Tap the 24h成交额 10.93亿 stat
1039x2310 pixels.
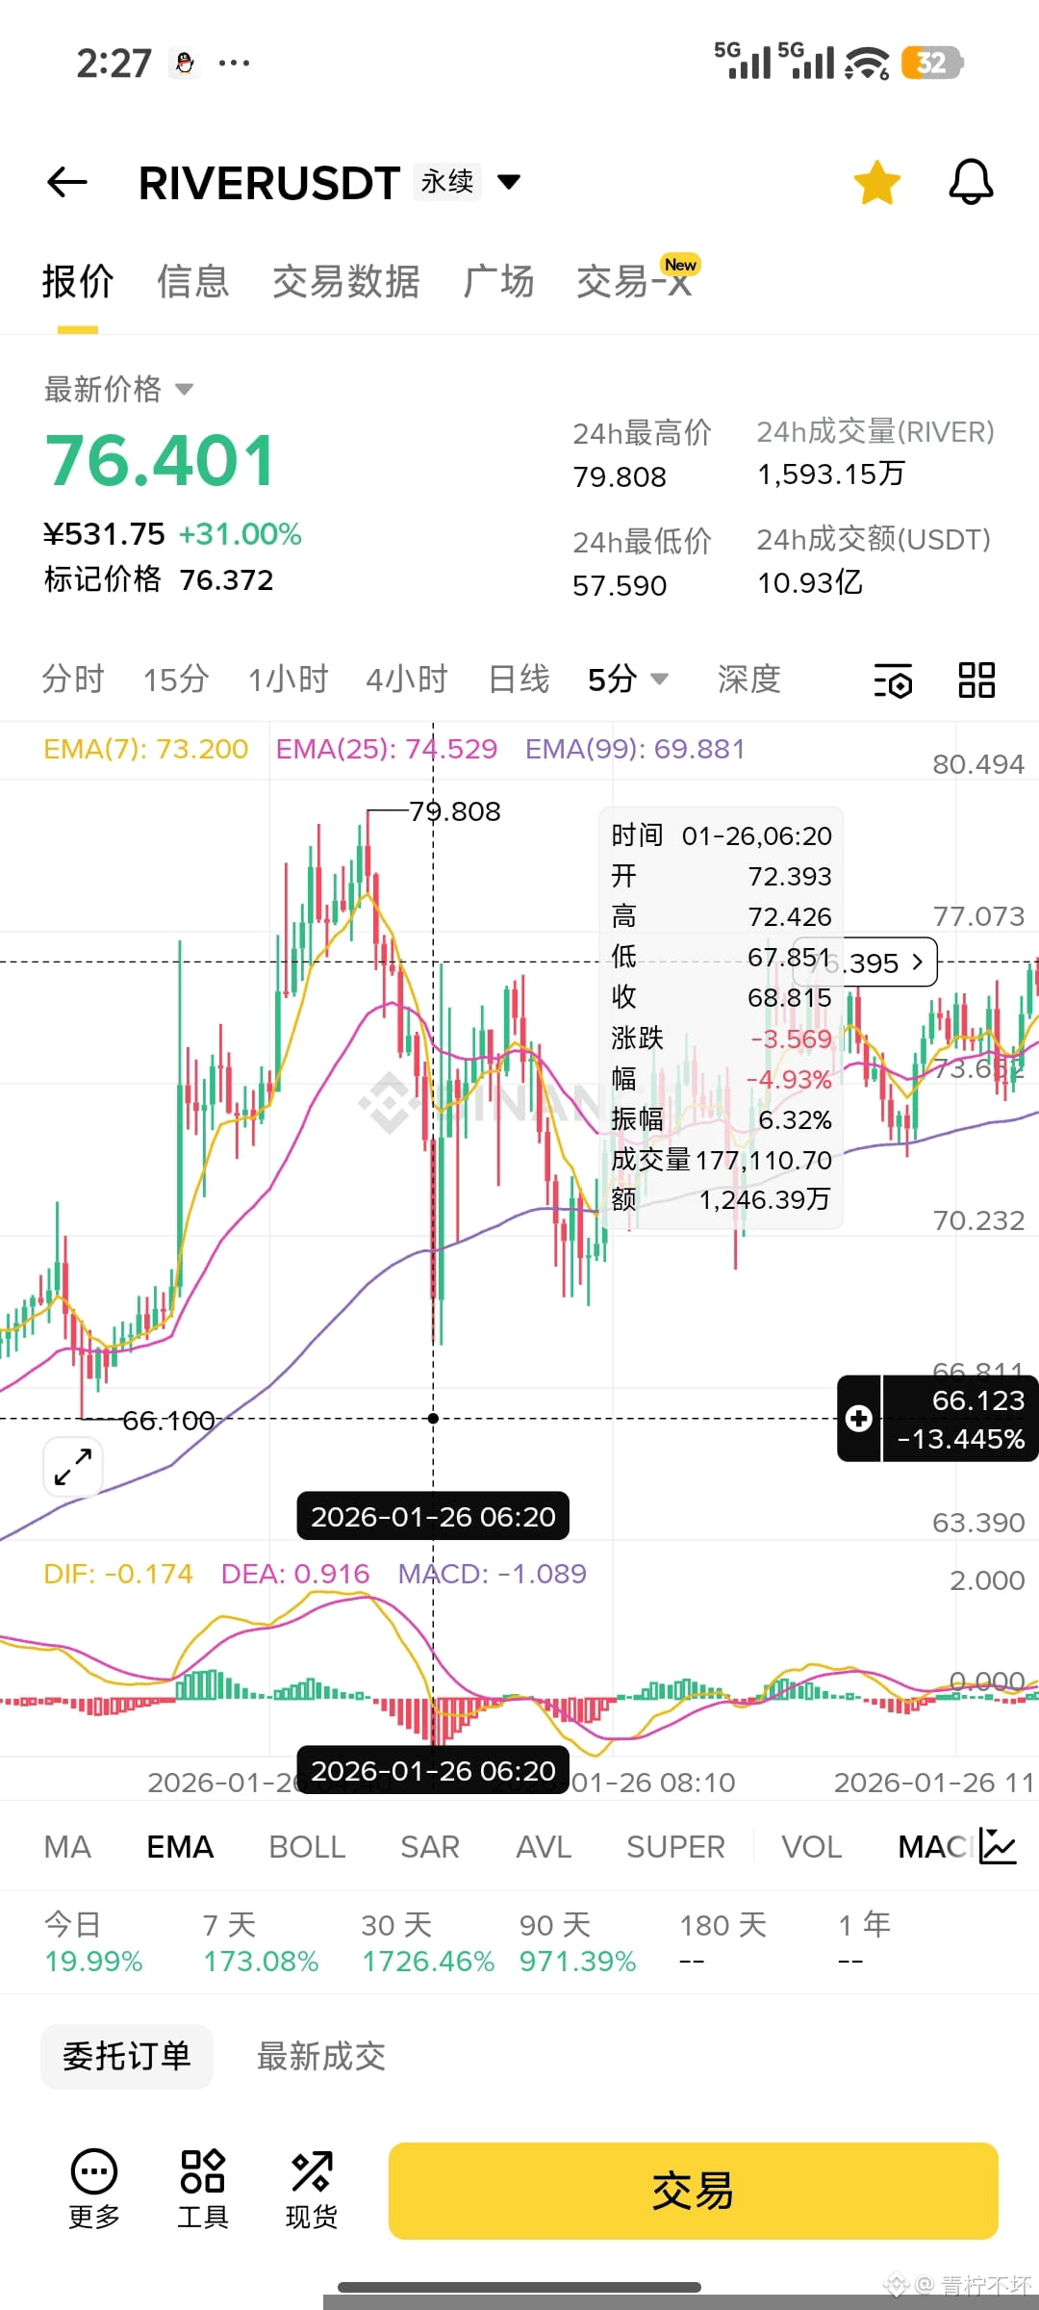874,561
